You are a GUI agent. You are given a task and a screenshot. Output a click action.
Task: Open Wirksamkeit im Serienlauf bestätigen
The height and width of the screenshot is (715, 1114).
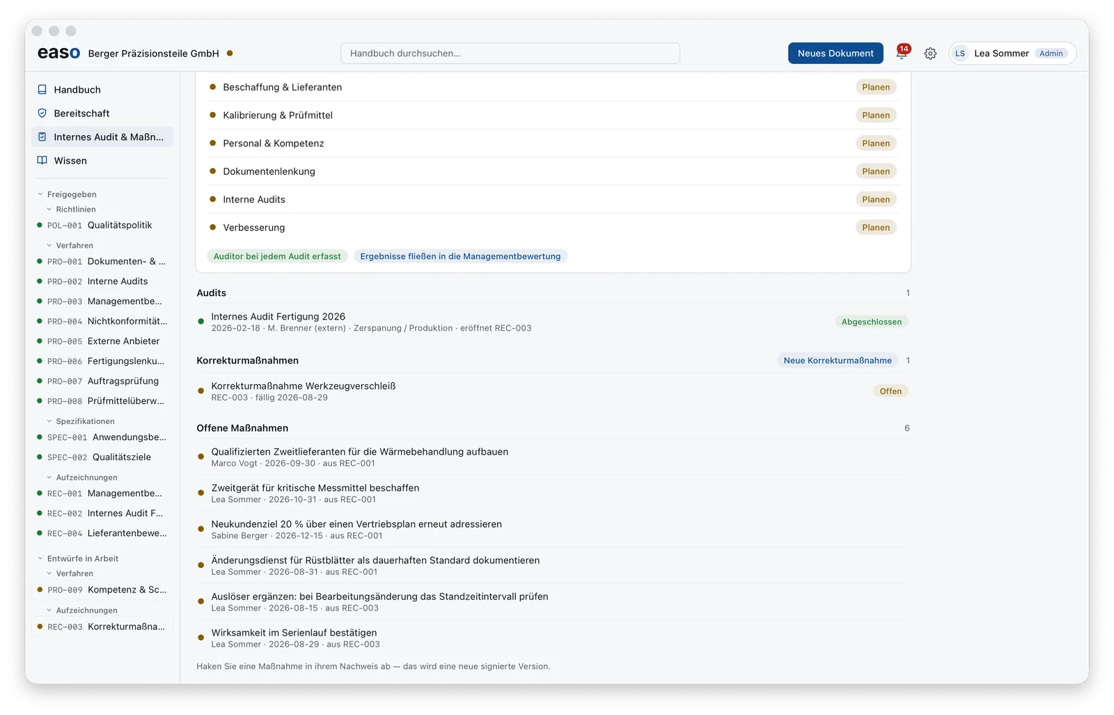pos(554,638)
